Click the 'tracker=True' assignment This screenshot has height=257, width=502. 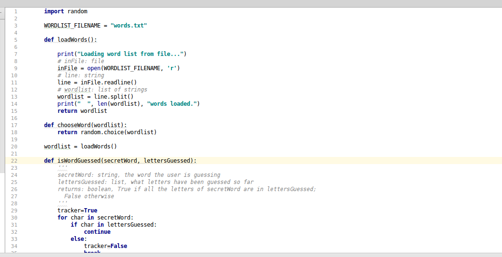pyautogui.click(x=77, y=211)
